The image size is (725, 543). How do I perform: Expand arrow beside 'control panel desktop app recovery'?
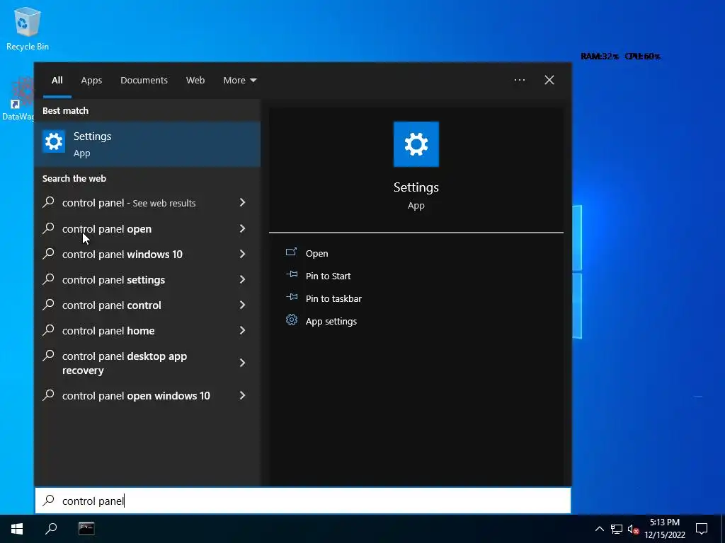click(x=242, y=363)
